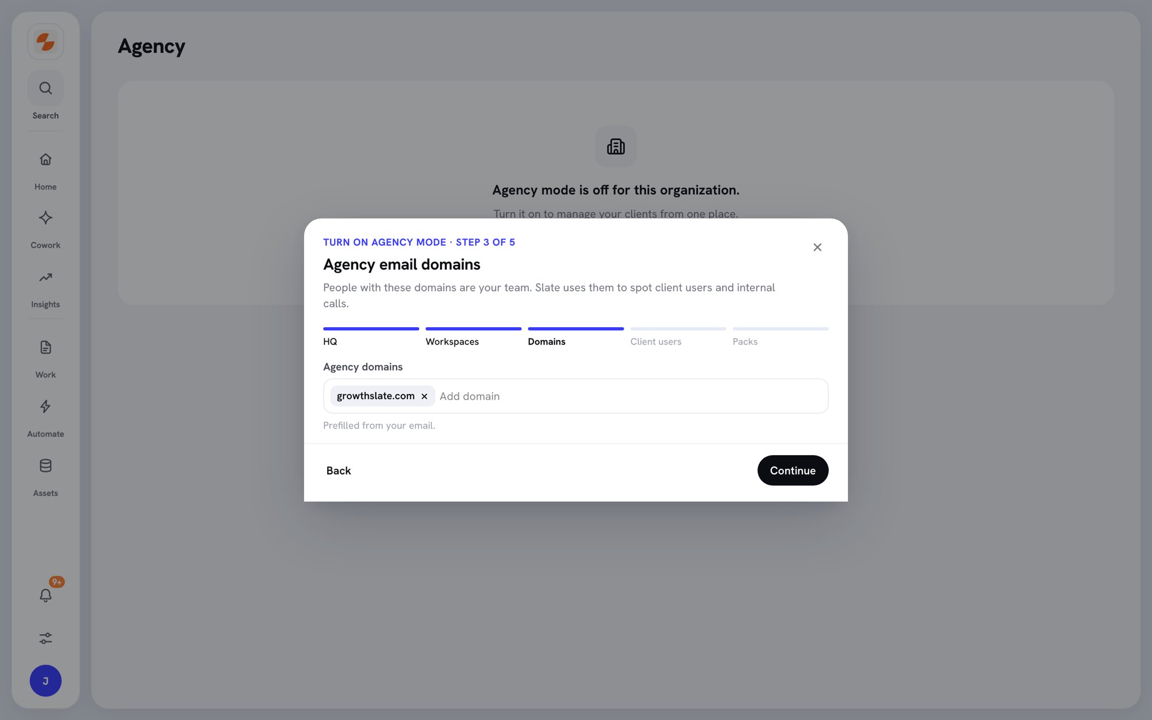
Task: Click the 'Step 3 of 5' header text
Action: coord(486,242)
